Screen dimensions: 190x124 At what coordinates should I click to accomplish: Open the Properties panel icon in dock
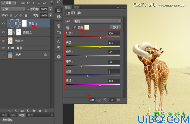59,10
